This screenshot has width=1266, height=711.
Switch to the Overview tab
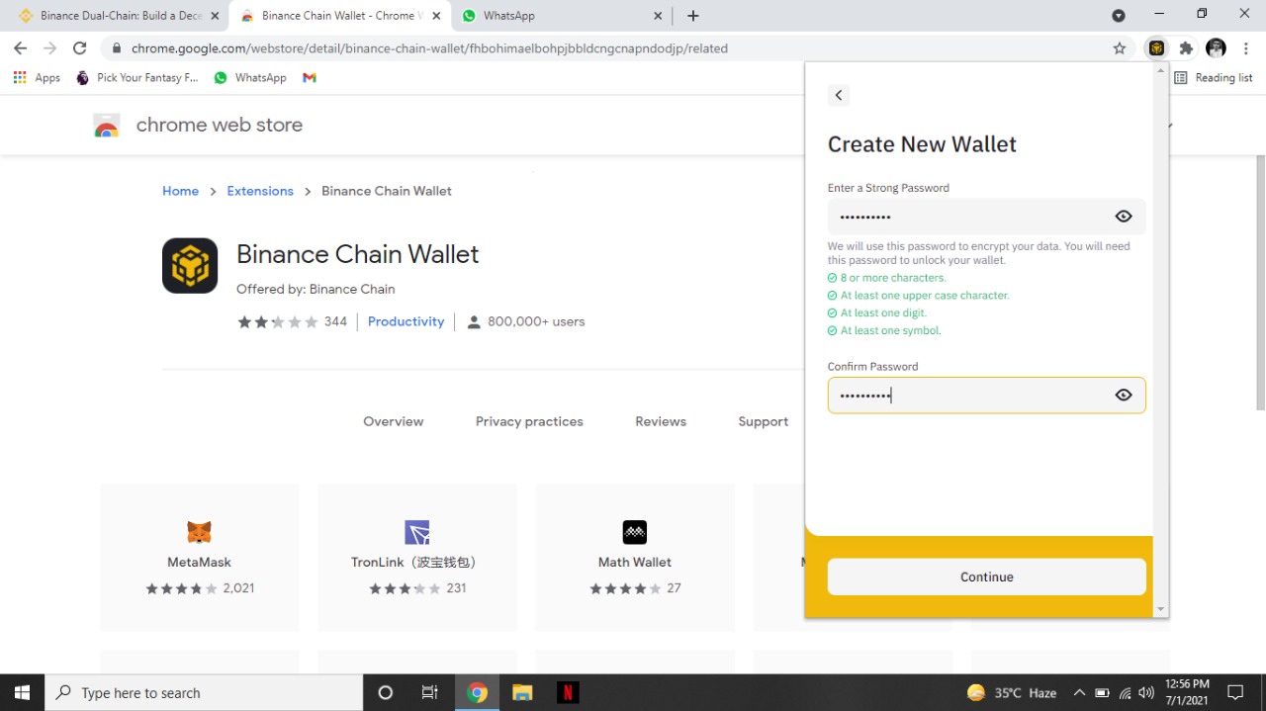tap(393, 421)
